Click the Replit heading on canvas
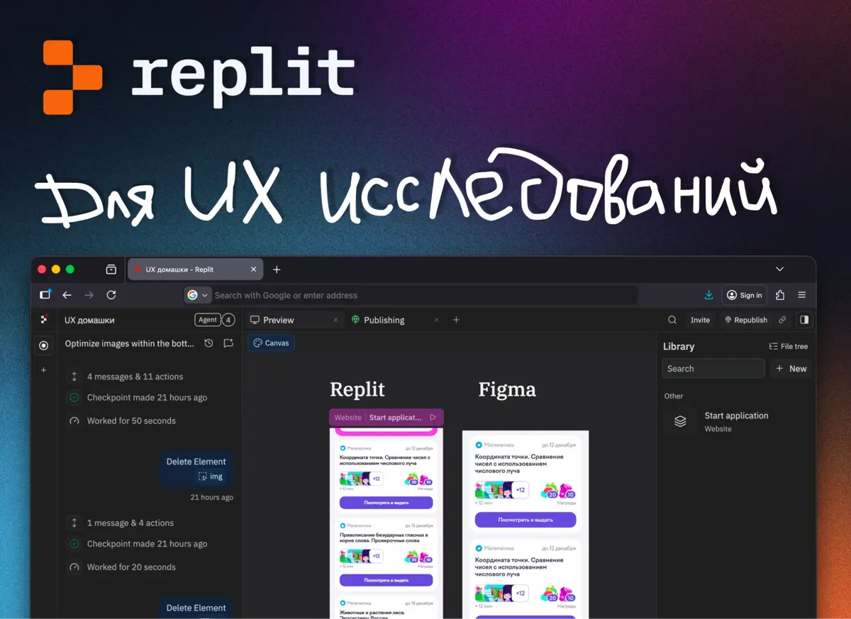 (x=357, y=389)
